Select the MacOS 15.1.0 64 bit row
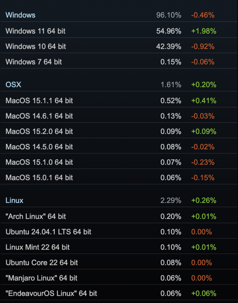This screenshot has height=303, width=238. 39,162
